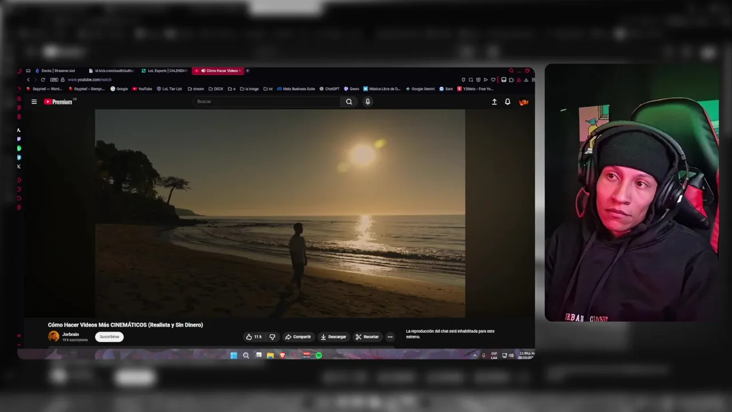Switch the ESP LAA keyboard language indicator

(x=494, y=355)
